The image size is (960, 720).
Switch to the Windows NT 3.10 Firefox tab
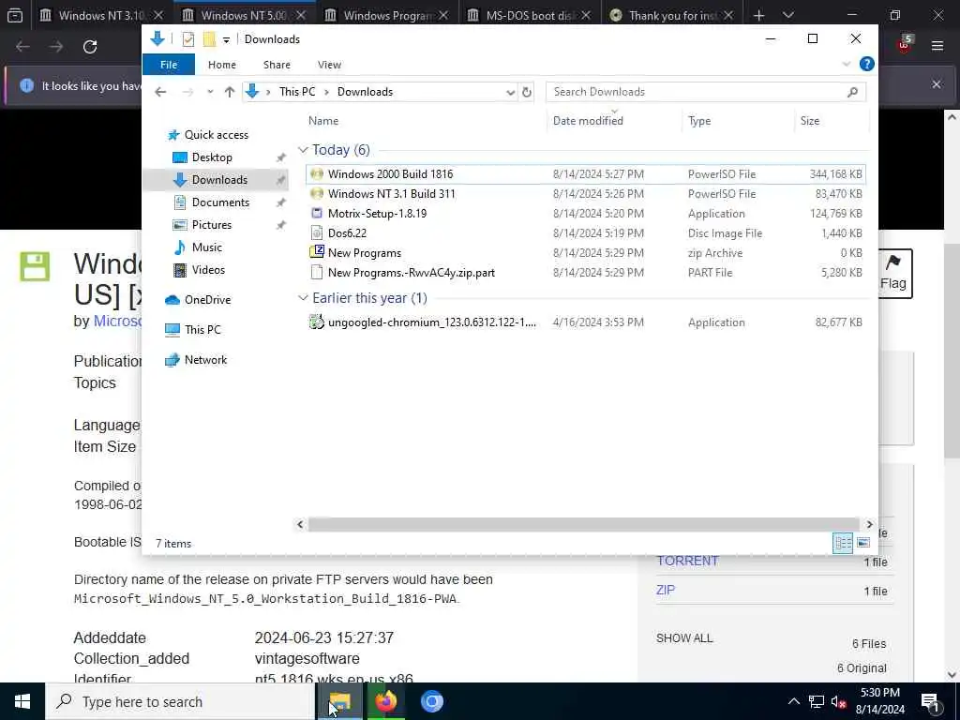[x=101, y=15]
